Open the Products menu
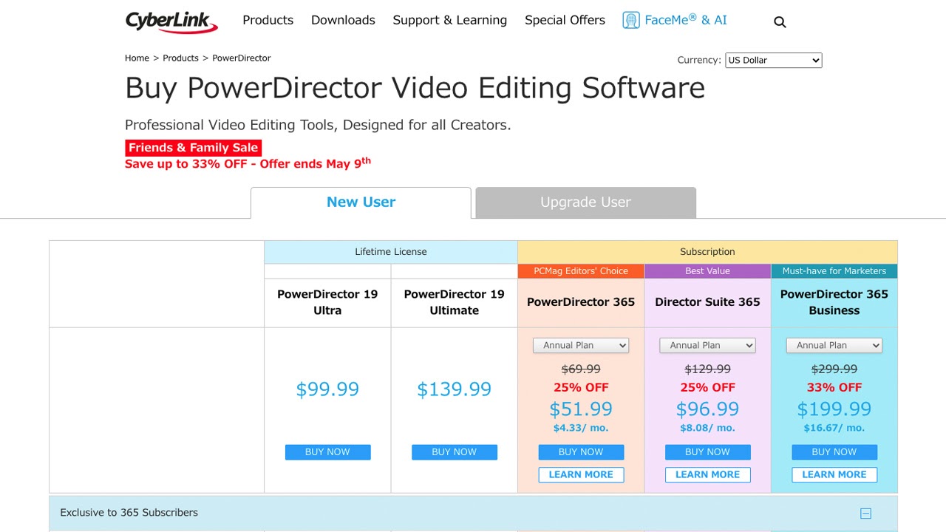946x532 pixels. point(268,20)
